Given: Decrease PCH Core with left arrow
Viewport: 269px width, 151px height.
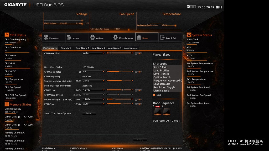Looking at the screenshot, I should point(107,104).
